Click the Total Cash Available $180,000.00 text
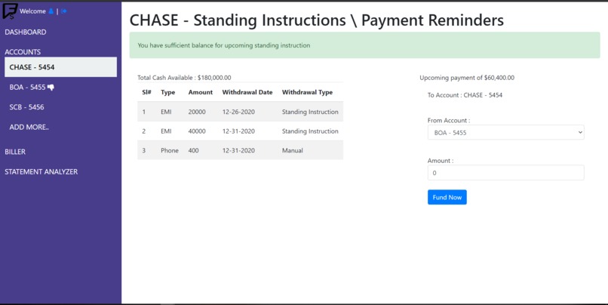 (x=184, y=78)
